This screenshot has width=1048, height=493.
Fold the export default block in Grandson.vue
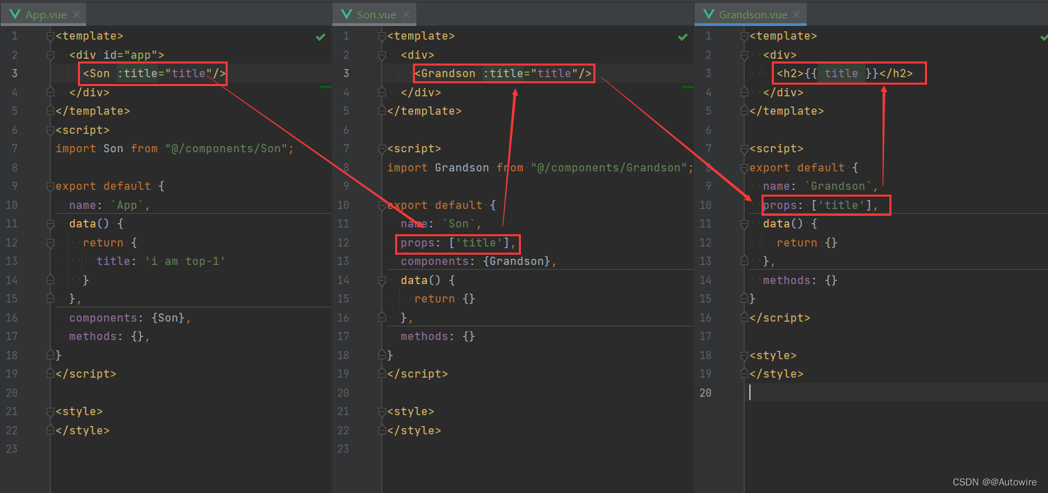[744, 167]
